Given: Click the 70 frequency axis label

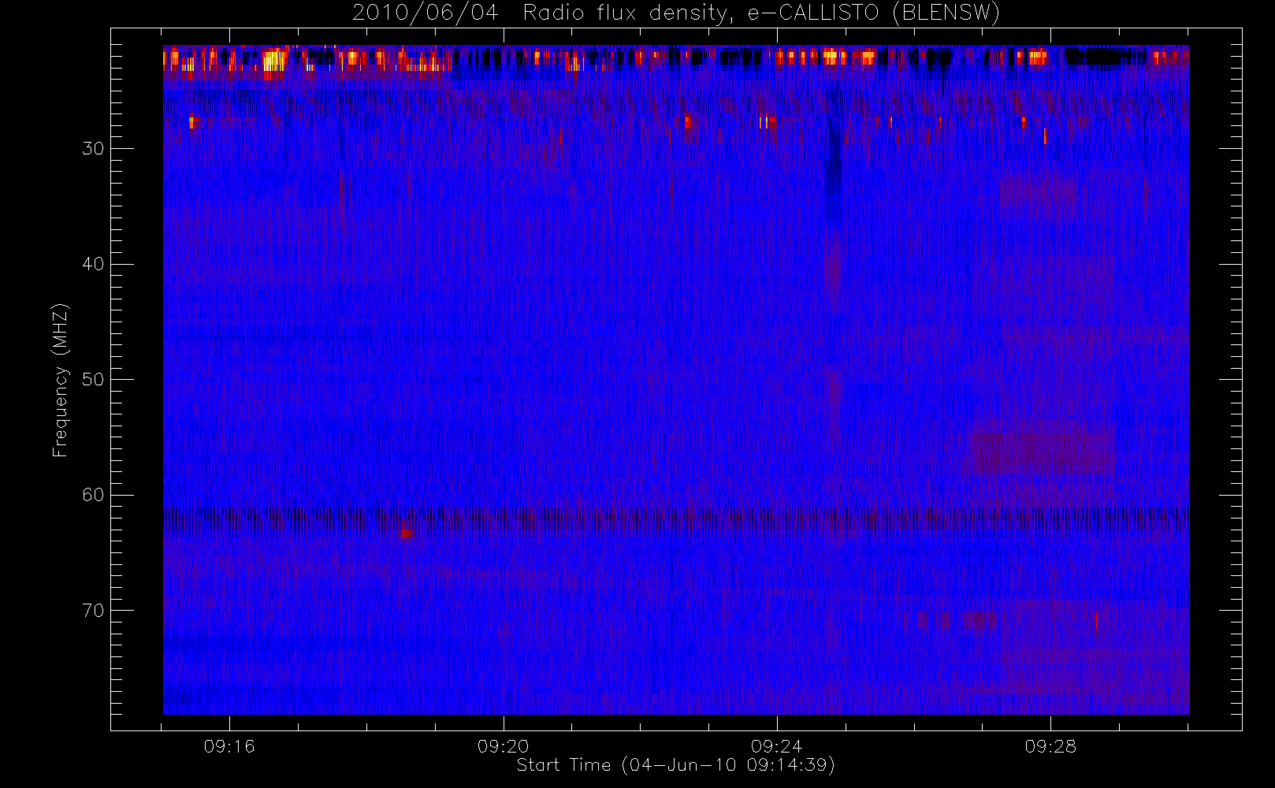Looking at the screenshot, I should pos(93,610).
